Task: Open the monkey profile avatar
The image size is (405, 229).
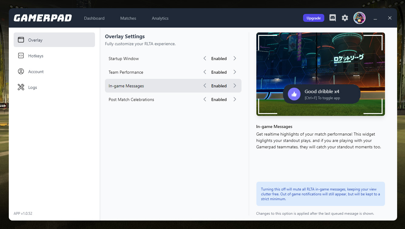Action: 359,18
